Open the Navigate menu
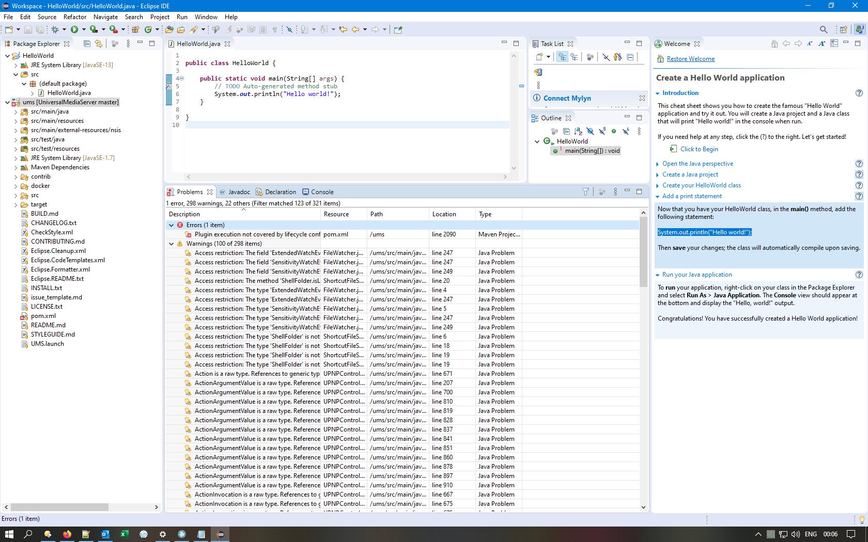Image resolution: width=868 pixels, height=542 pixels. [105, 17]
